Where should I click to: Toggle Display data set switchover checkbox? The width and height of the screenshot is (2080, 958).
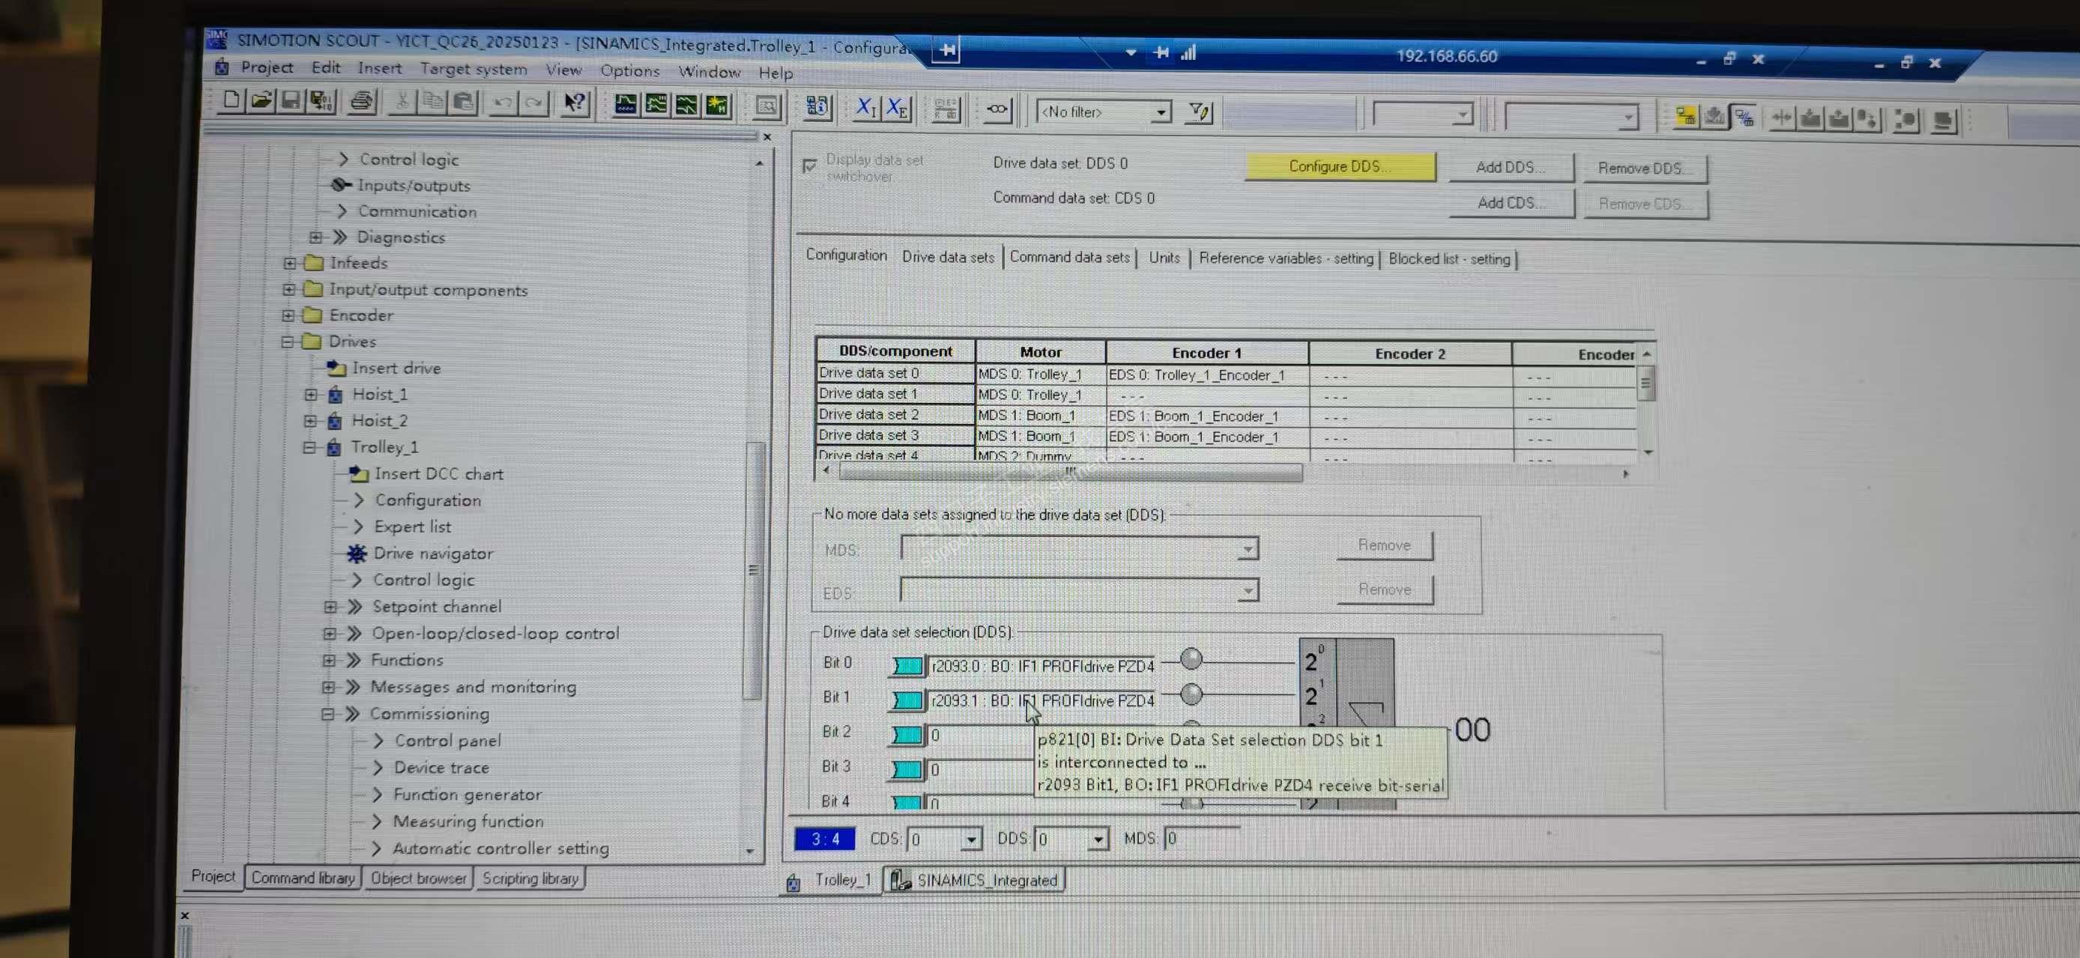tap(809, 166)
